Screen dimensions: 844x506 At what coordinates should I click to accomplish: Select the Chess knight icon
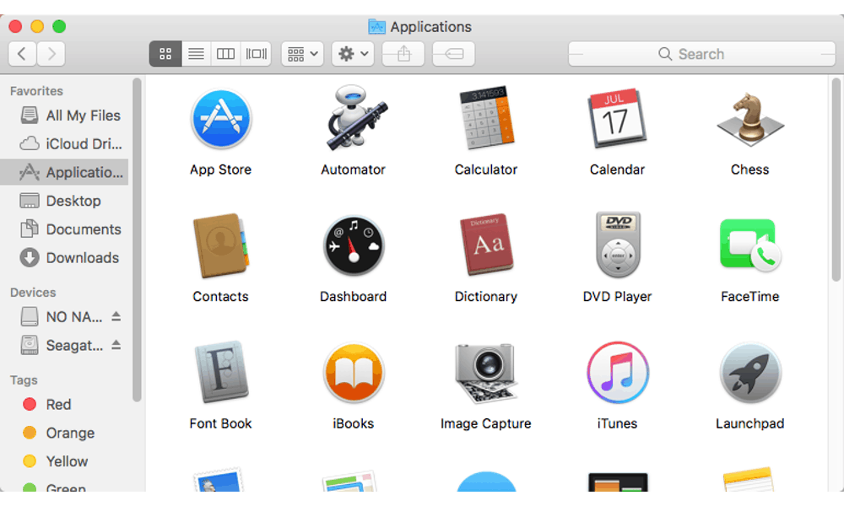tap(749, 120)
